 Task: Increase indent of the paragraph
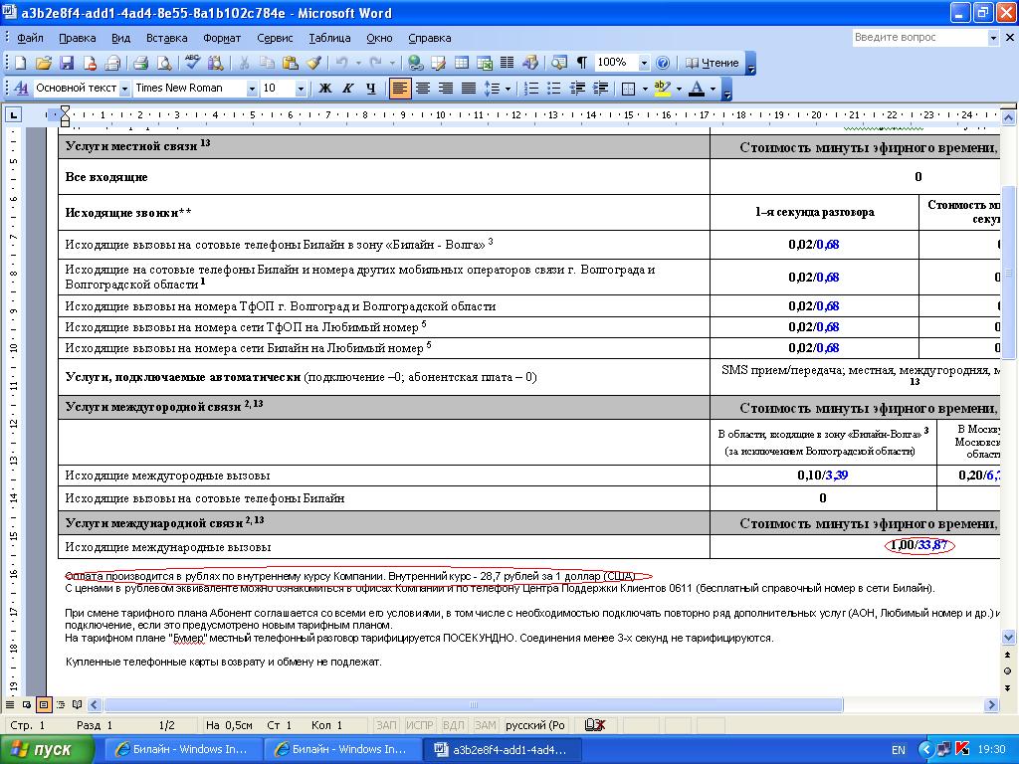601,89
